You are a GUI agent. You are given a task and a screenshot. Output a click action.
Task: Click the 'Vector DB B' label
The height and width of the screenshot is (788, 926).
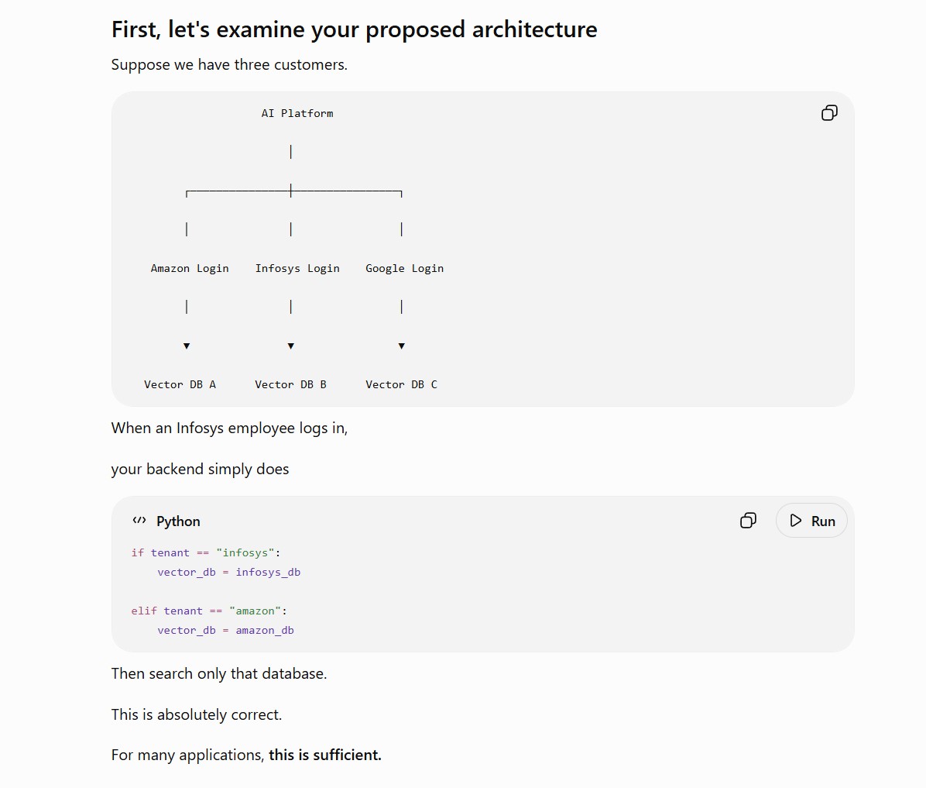290,385
